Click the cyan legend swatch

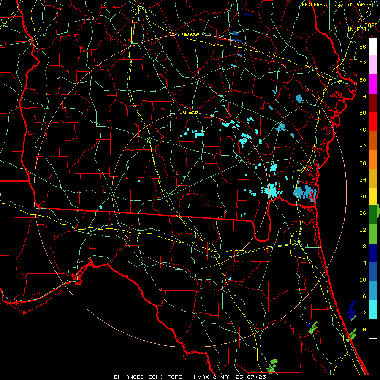point(373,309)
